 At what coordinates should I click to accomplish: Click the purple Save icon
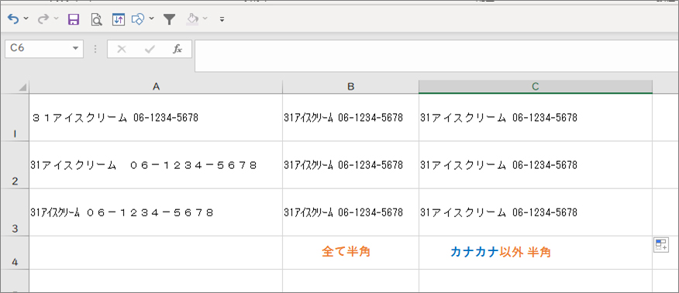(74, 19)
